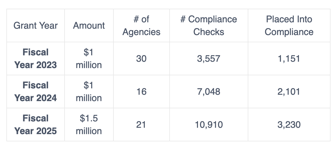The height and width of the screenshot is (146, 334).
Task: Click the Grant Year column header
Action: pos(36,25)
